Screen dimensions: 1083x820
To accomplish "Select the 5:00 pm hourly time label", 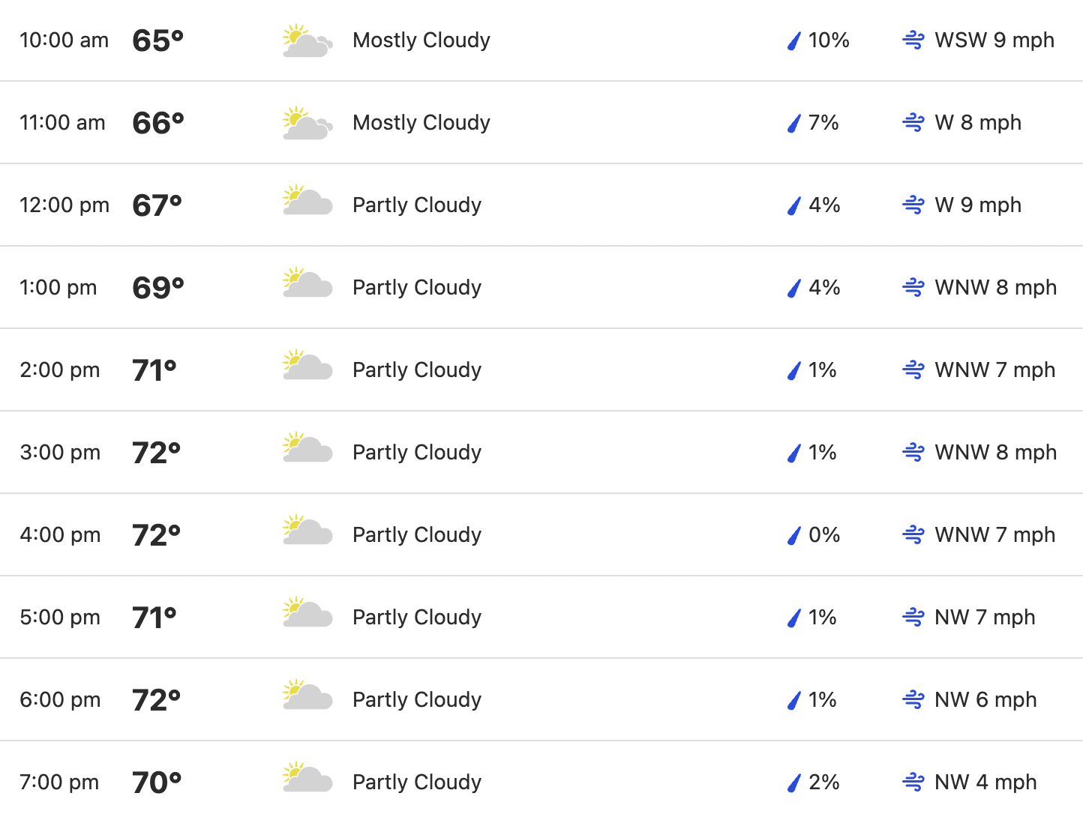I will pyautogui.click(x=60, y=618).
